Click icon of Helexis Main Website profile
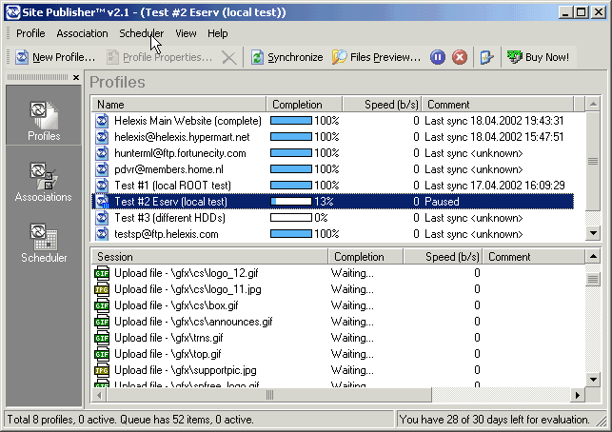The image size is (612, 432). click(x=102, y=121)
